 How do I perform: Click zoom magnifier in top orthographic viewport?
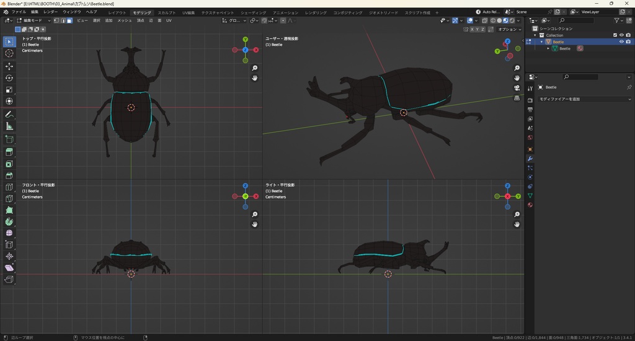254,68
